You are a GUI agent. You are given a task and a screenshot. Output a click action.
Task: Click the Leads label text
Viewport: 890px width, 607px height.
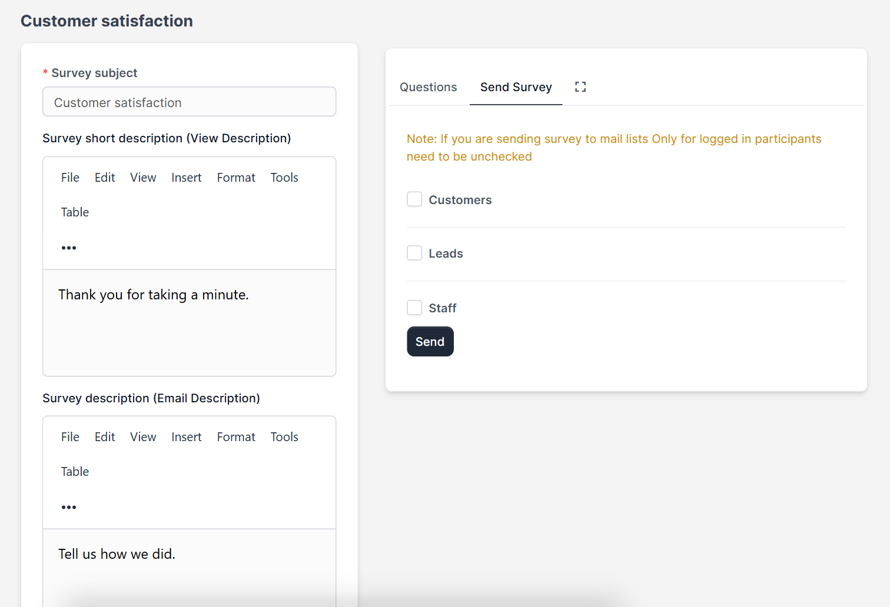[446, 254]
